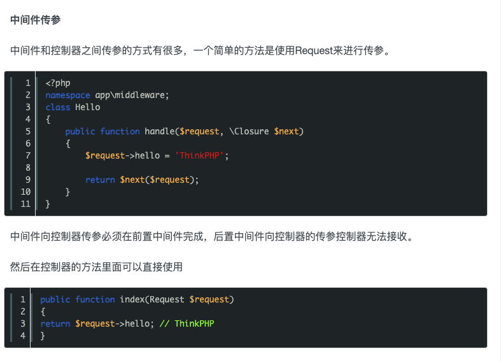Click the $next parameter in handle signature
Viewport: 501px width, 361px height.
(x=286, y=131)
